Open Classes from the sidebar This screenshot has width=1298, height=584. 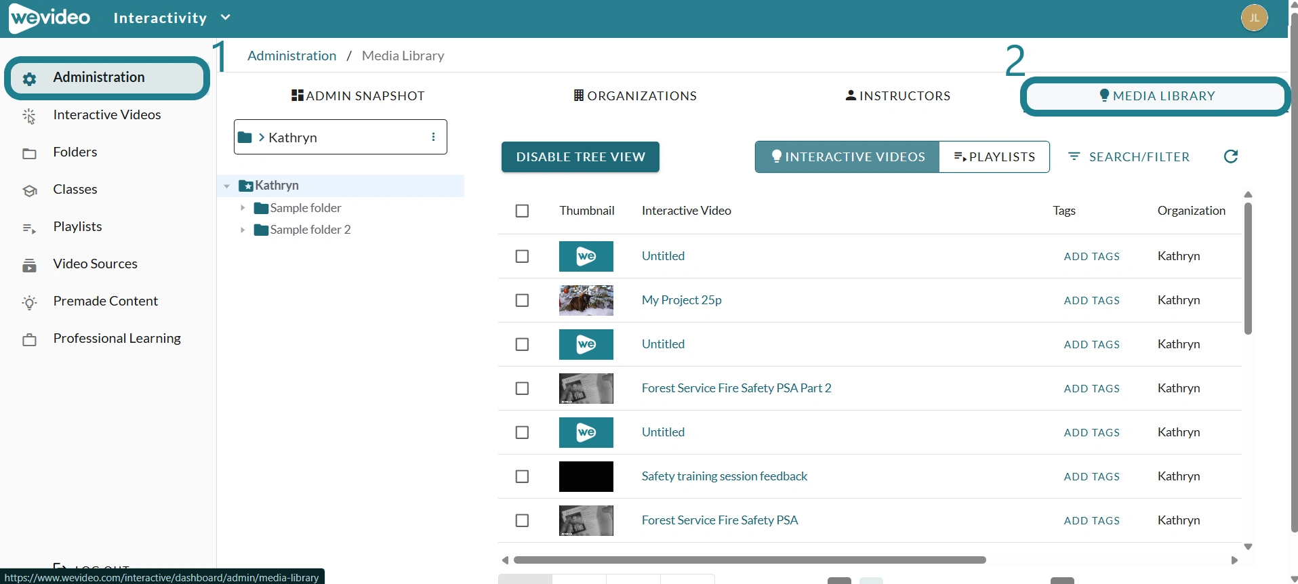[75, 189]
